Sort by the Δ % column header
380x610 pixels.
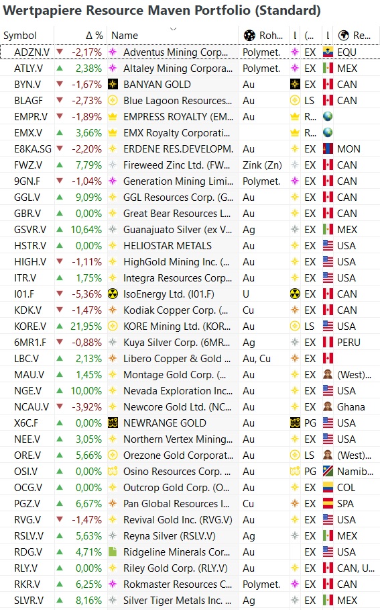click(x=94, y=36)
